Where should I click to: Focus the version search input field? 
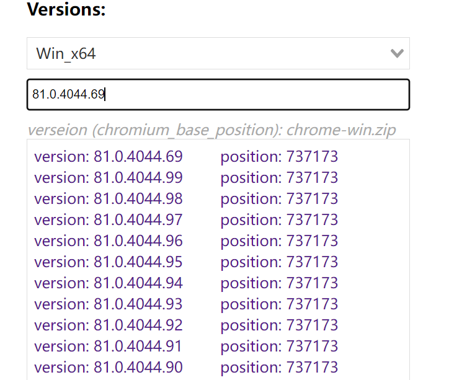pos(217,95)
